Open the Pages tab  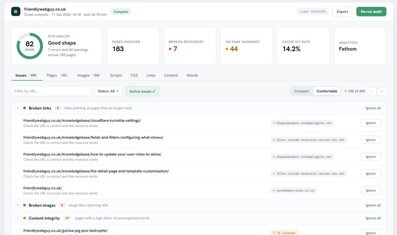point(57,75)
